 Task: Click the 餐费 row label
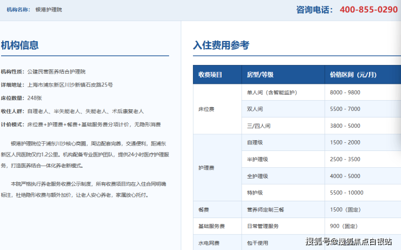[x=204, y=209]
